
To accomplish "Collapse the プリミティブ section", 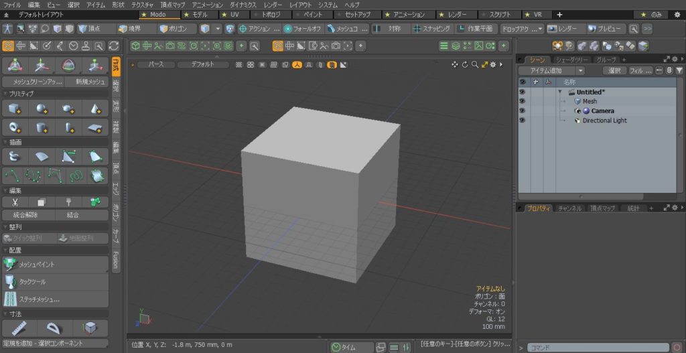I will [x=5, y=94].
